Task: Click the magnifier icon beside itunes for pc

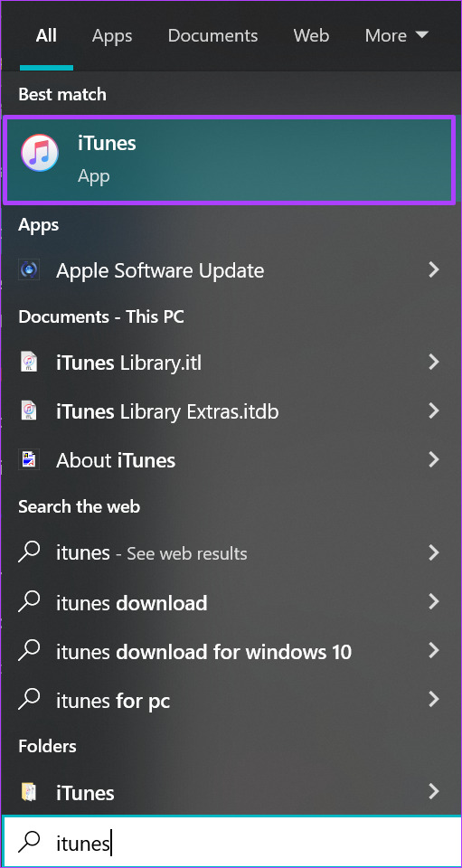Action: pyautogui.click(x=29, y=700)
